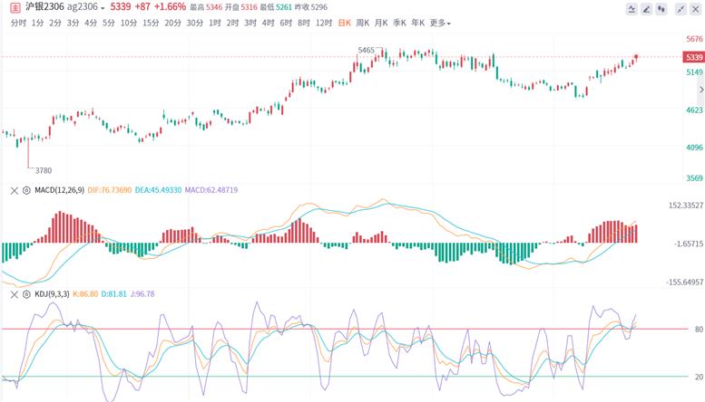The height and width of the screenshot is (402, 705).
Task: Toggle fullscreen expand icon
Action: pyautogui.click(x=681, y=9)
